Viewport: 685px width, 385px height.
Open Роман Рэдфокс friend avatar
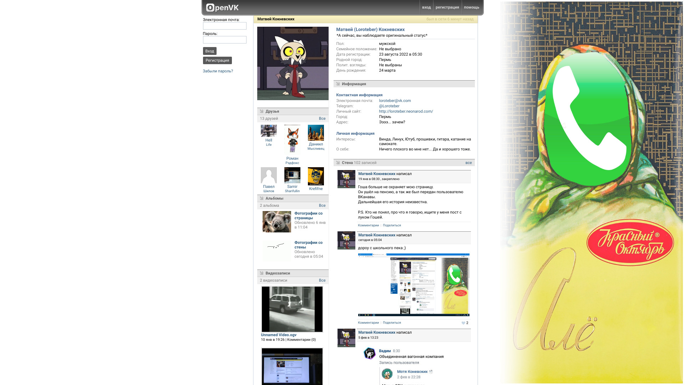coord(292,139)
